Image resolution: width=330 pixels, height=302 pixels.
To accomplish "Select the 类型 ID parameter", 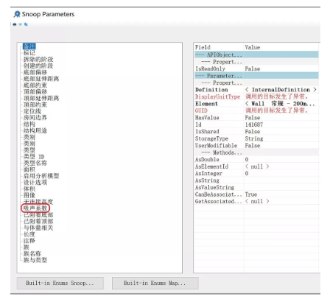I will click(34, 156).
